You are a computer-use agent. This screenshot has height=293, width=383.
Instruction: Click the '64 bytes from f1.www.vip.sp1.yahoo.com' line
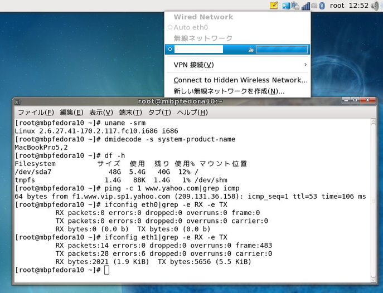coord(190,197)
